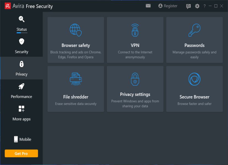The width and height of the screenshot is (228, 165).
Task: Close the Avira window
Action: [222, 6]
